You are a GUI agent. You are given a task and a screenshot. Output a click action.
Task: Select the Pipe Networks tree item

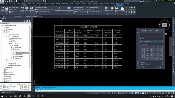pyautogui.click(x=10, y=73)
